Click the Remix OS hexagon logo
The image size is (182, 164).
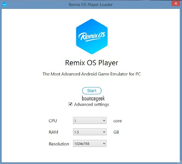point(92,36)
